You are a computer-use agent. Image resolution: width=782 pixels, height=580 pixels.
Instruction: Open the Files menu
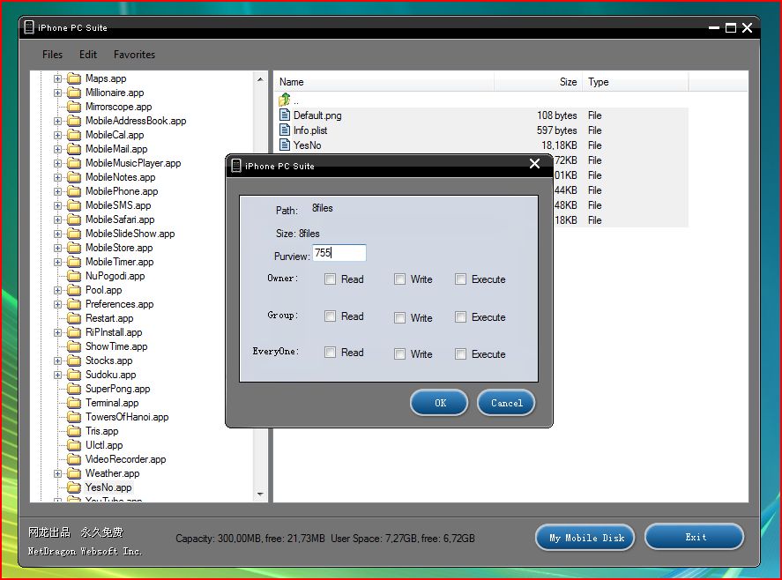pyautogui.click(x=52, y=55)
